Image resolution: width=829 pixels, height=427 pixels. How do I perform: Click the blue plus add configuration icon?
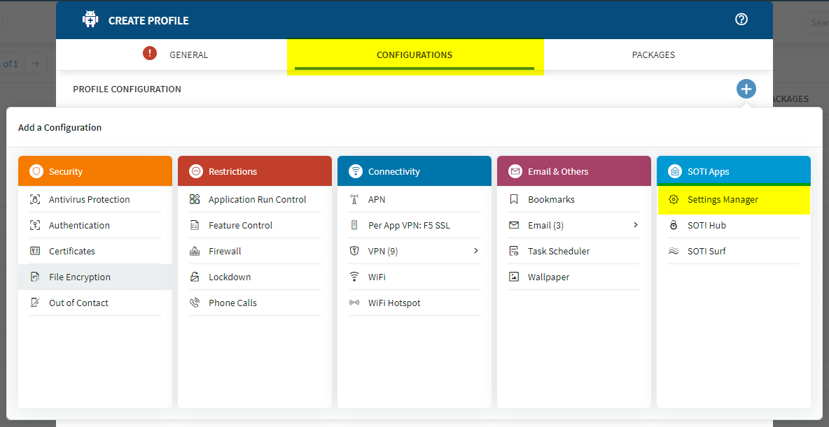746,89
